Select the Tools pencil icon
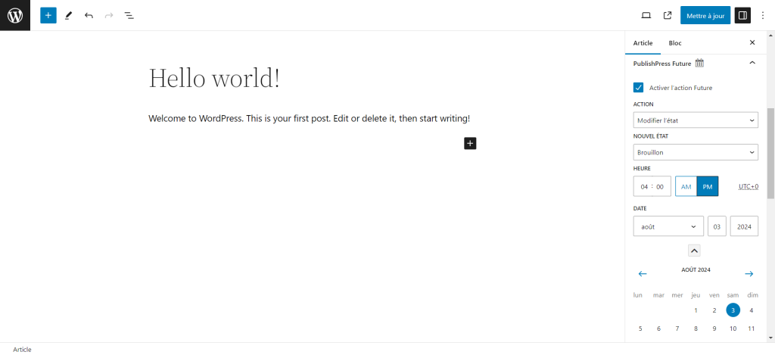 tap(68, 15)
